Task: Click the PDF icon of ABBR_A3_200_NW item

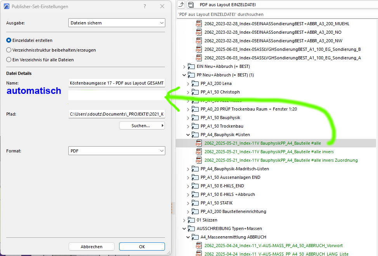Action: [199, 41]
